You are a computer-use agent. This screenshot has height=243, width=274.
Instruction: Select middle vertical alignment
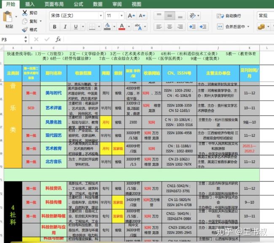[169, 16]
